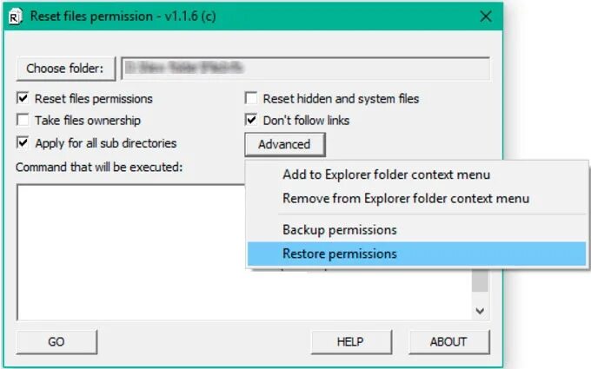This screenshot has width=591, height=369.
Task: Select Backup permissions menu entry
Action: click(x=339, y=230)
